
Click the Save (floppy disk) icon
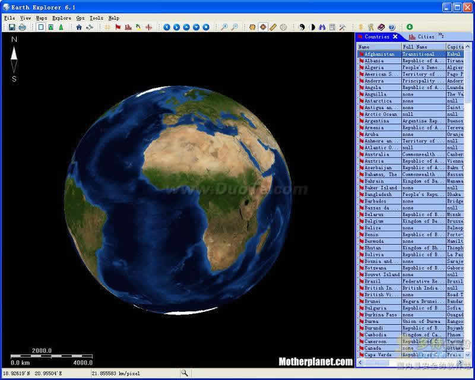(12, 27)
